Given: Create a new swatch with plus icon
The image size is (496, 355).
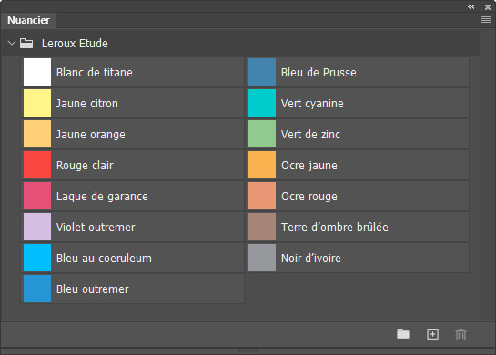Looking at the screenshot, I should [x=432, y=334].
